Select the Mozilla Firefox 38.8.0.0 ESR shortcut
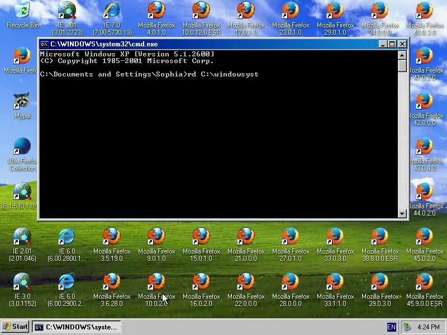447x335 pixels. click(x=380, y=245)
